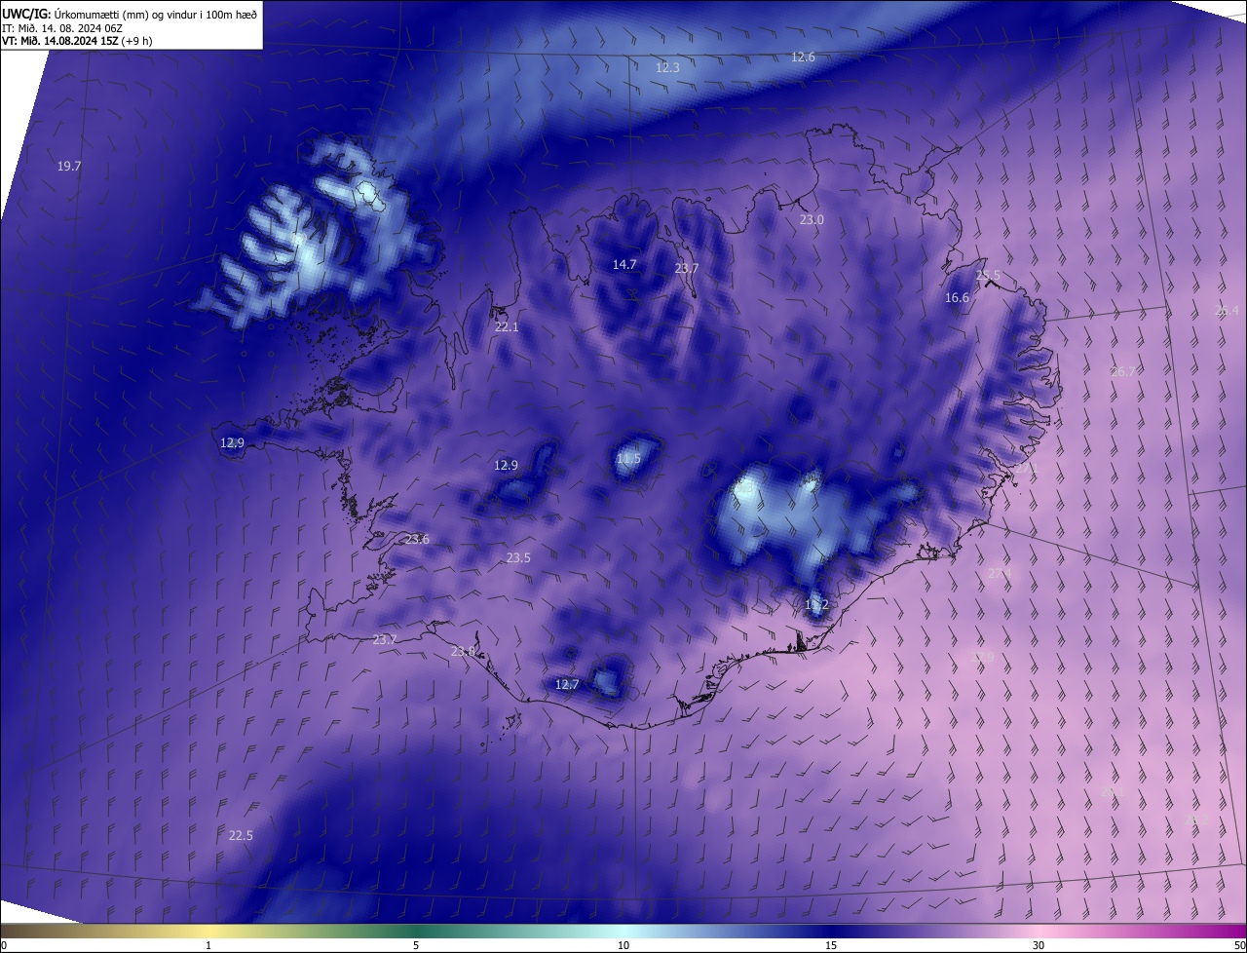The width and height of the screenshot is (1247, 953).
Task: Pick the '16.6' value label
Action: point(958,298)
